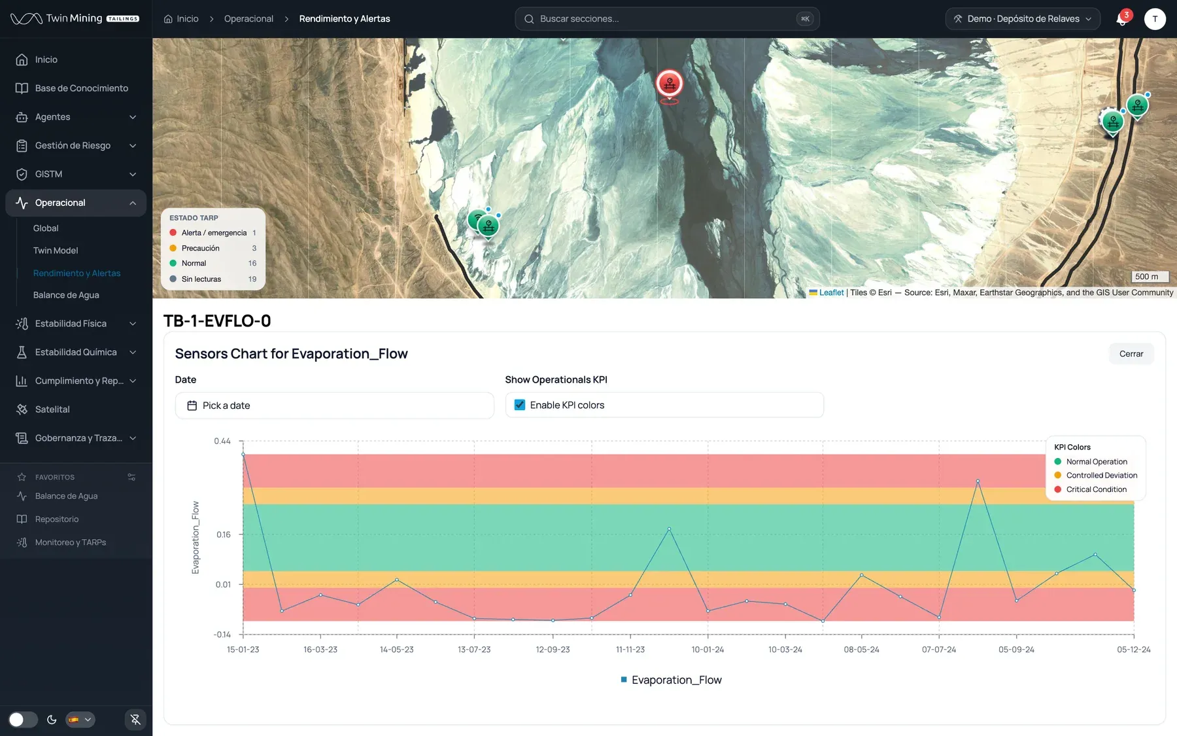1177x736 pixels.
Task: Click the Twin Mining logo
Action: 75,18
